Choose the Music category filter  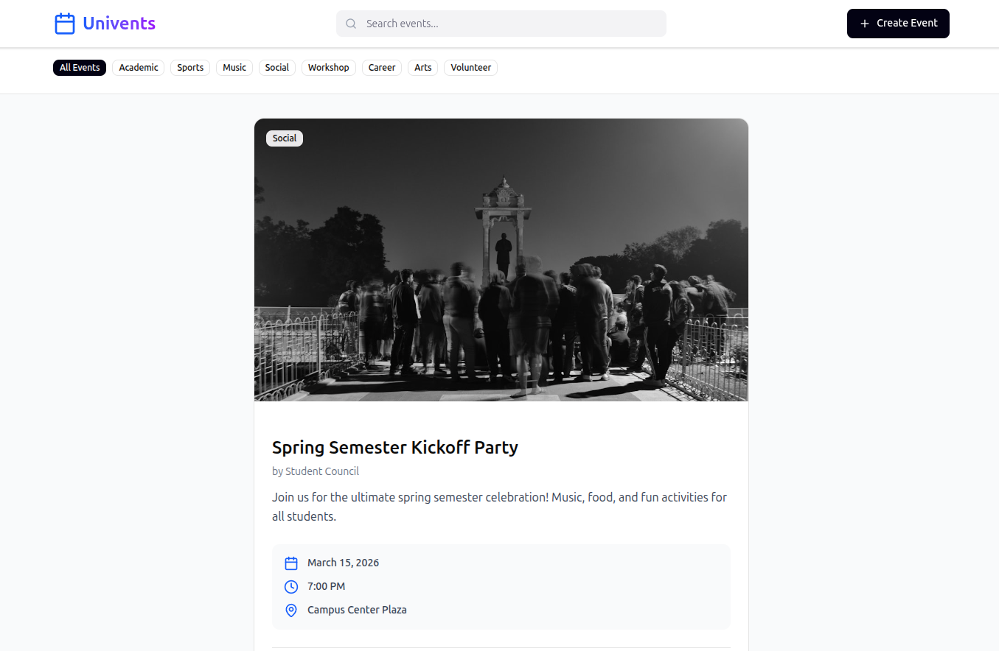click(234, 68)
